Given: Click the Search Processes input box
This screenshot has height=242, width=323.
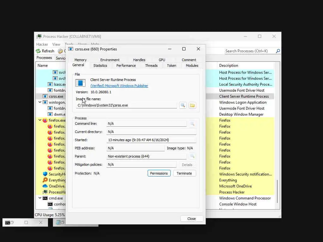Looking at the screenshot, I should tap(250, 51).
